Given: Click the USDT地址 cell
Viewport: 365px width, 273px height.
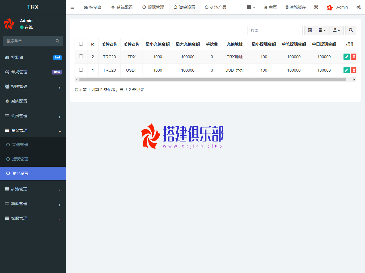Looking at the screenshot, I should click(x=235, y=70).
